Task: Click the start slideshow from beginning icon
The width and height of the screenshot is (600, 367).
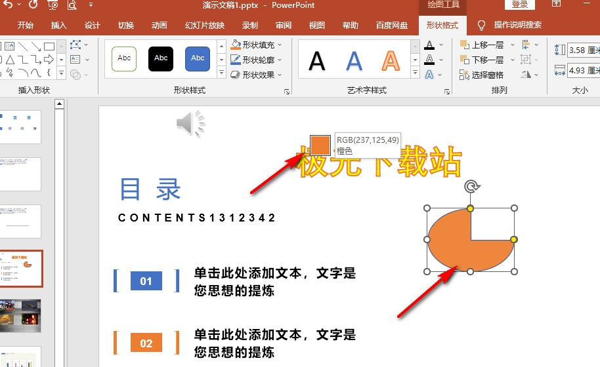Action: (53, 5)
